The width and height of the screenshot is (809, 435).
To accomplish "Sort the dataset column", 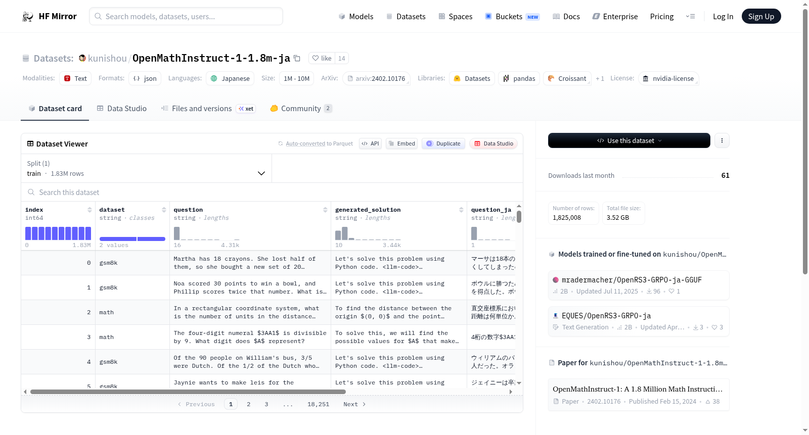I will [164, 210].
